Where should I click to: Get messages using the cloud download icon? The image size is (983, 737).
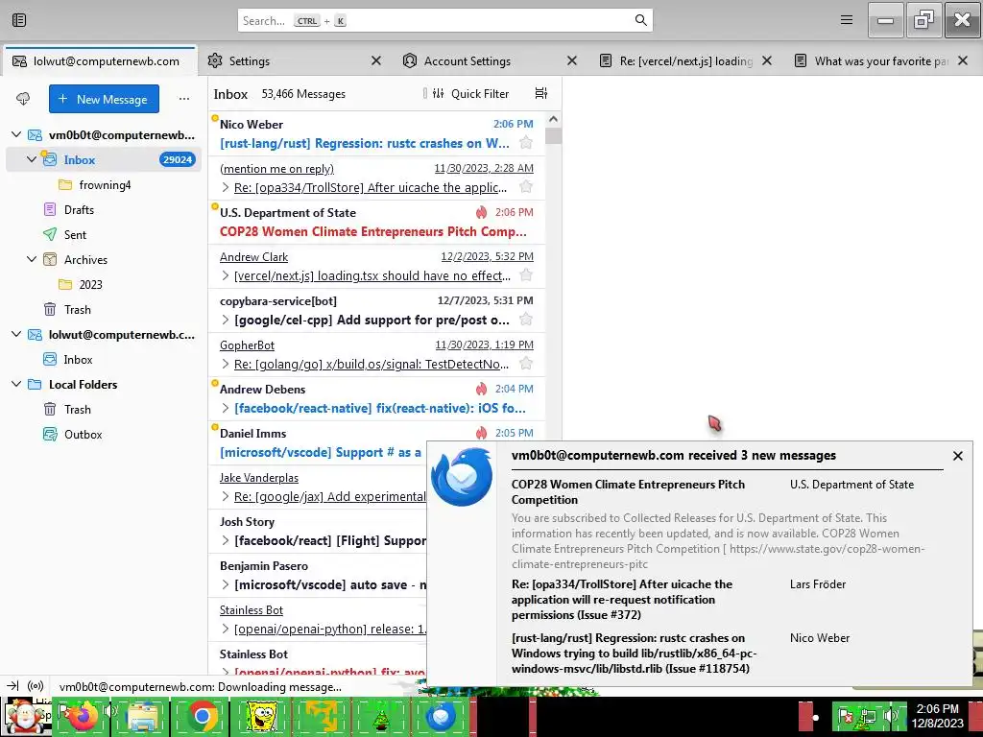pos(23,99)
